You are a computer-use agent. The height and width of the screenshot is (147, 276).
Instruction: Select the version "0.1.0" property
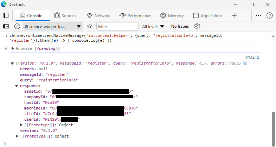38,131
